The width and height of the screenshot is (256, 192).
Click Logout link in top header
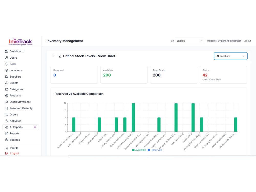pyautogui.click(x=247, y=41)
